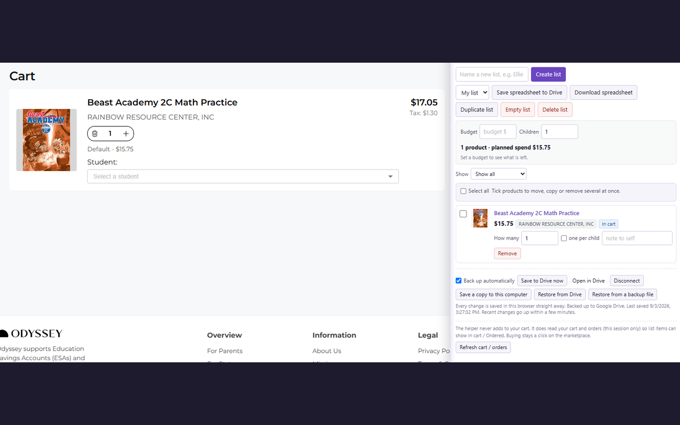Tick the Beast Academy 2C product checkbox
The height and width of the screenshot is (425, 680).
coord(463,214)
